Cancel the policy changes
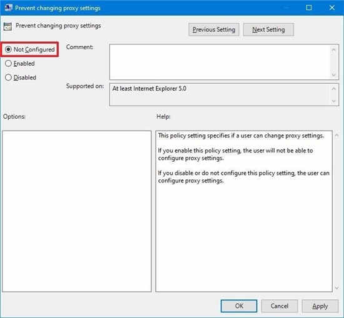 point(280,306)
